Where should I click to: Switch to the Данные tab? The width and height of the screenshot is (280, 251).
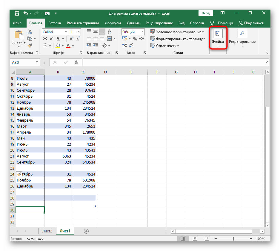133,23
